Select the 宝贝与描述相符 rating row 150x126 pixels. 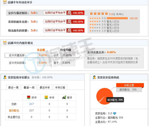(x=45, y=13)
